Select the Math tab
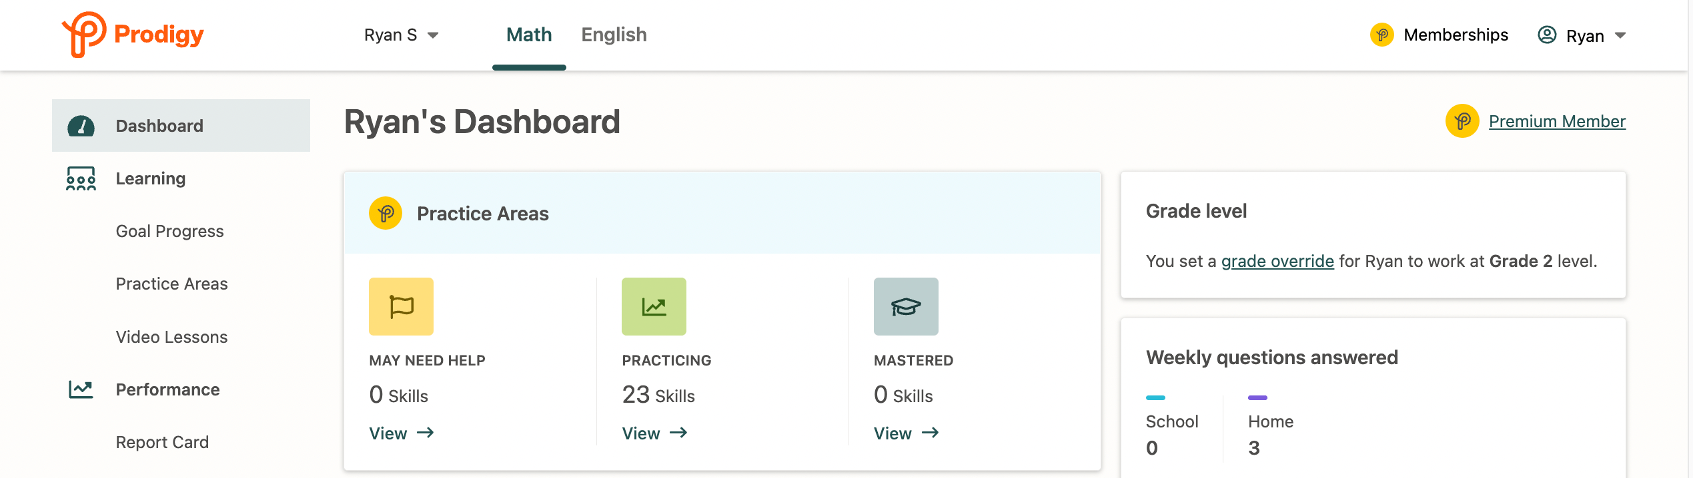The height and width of the screenshot is (478, 1693). (x=529, y=35)
